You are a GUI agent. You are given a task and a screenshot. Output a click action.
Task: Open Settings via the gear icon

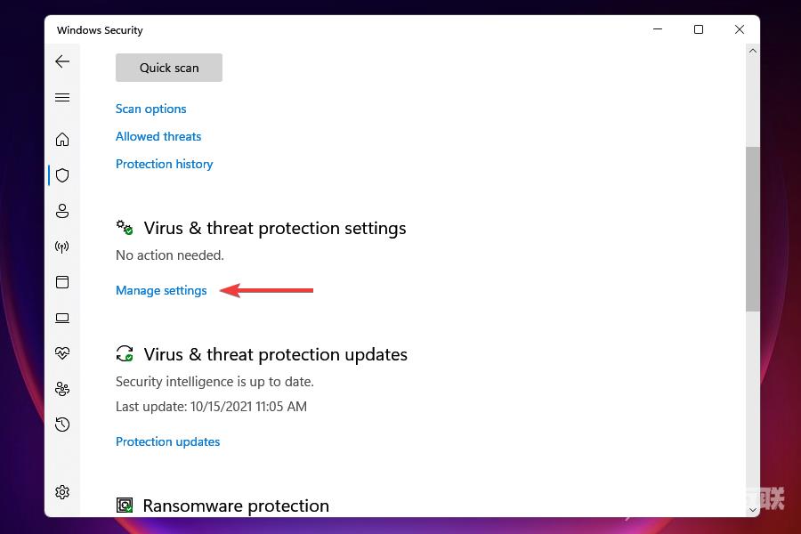click(61, 492)
